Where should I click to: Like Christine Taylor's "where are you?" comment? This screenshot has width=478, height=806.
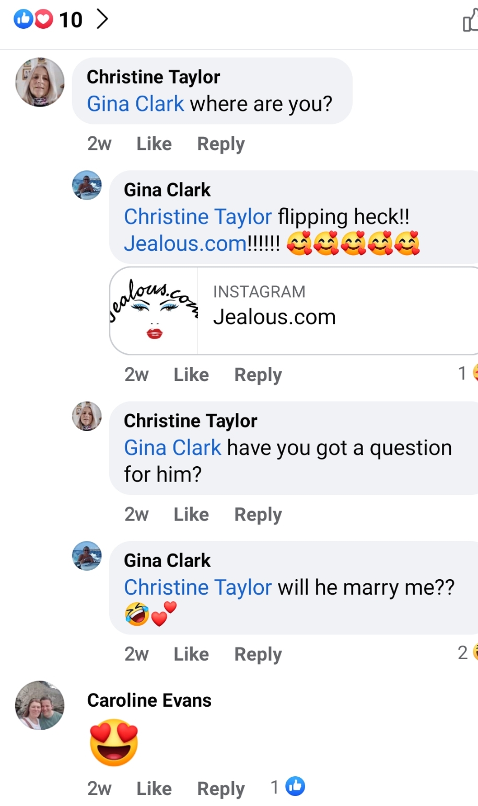pos(154,144)
